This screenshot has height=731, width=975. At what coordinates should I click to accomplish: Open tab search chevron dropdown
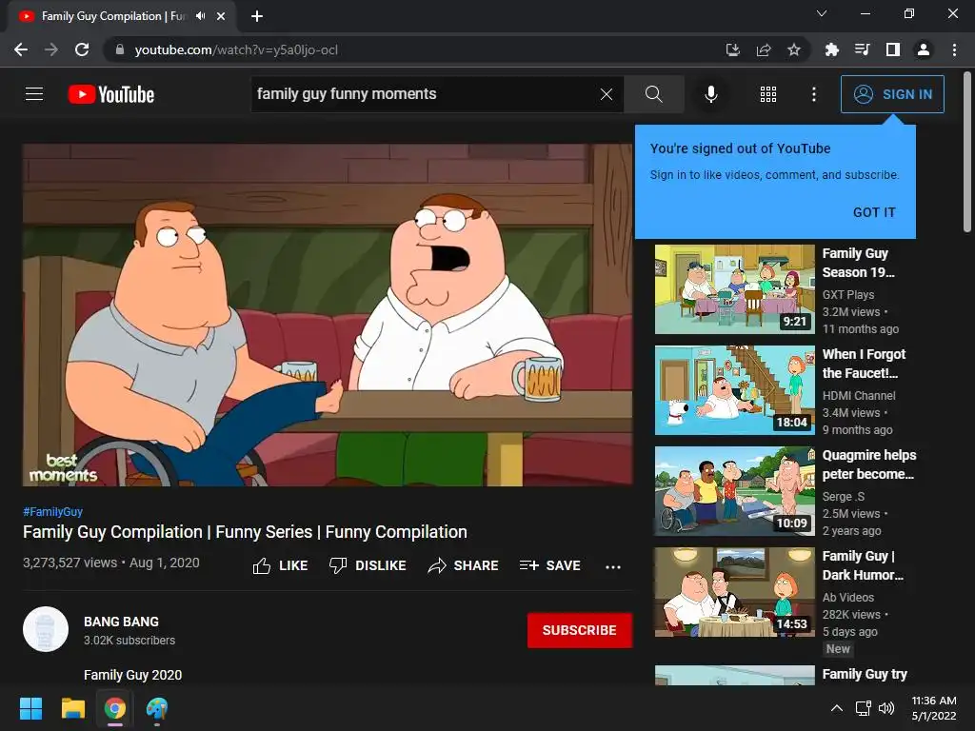(x=822, y=13)
